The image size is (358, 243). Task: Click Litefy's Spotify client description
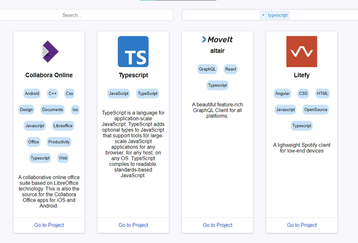[302, 148]
